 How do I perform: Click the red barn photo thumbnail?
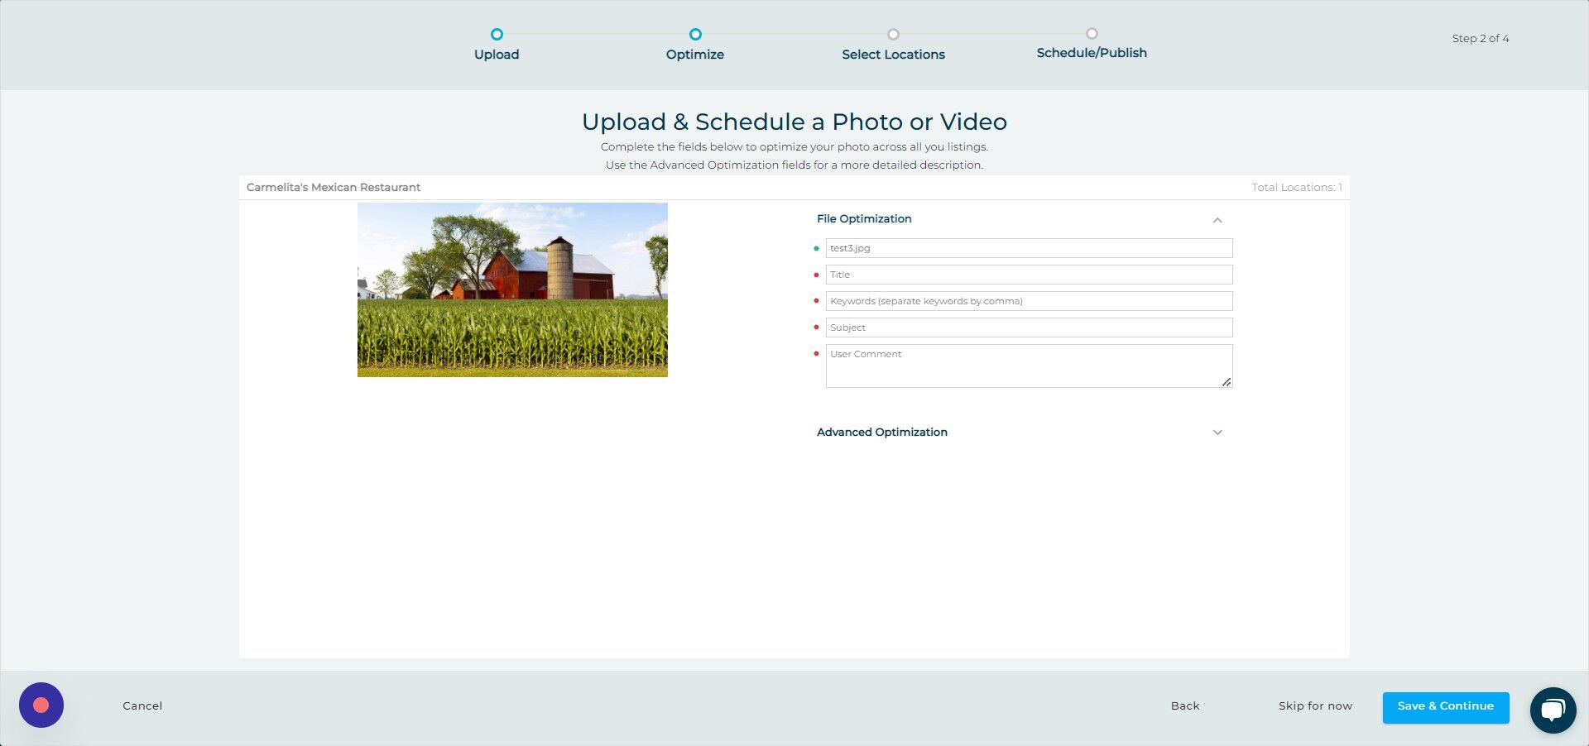point(512,289)
